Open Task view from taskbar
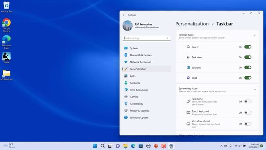266x150 pixels. (110, 146)
